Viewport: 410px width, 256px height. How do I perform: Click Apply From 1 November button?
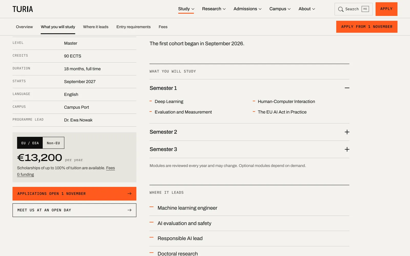coord(367,27)
